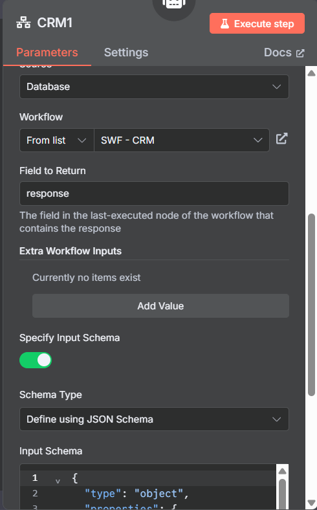Expand the From list mode dropdown
This screenshot has height=510, width=317.
[56, 140]
